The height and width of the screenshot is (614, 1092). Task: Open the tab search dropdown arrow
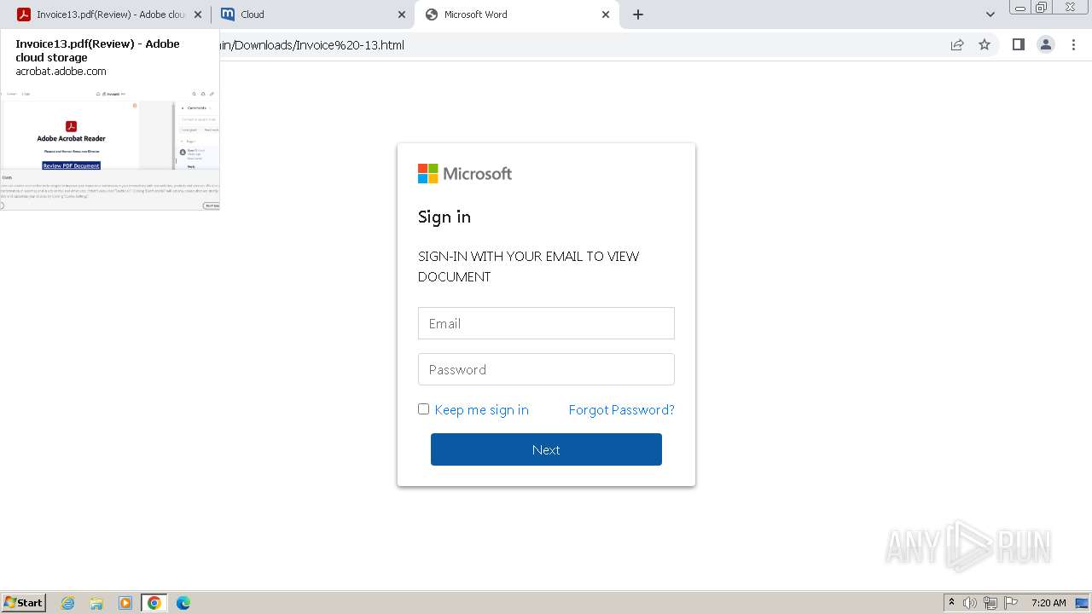[x=990, y=14]
